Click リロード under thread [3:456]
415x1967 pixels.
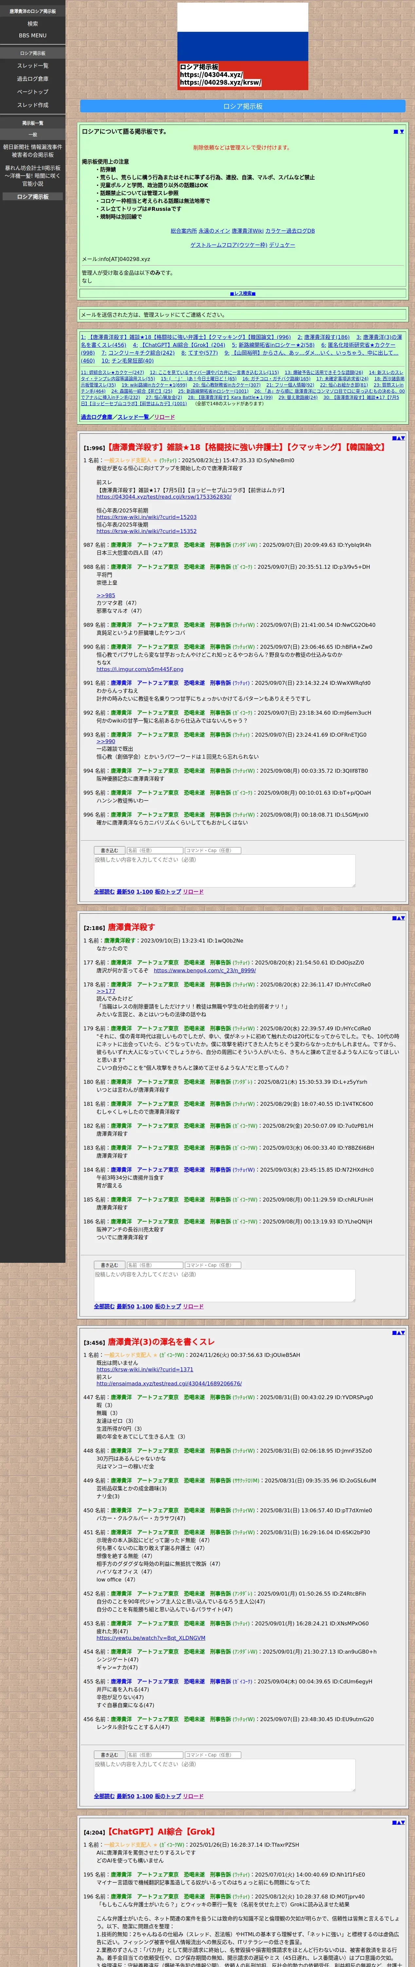pyautogui.click(x=193, y=1796)
